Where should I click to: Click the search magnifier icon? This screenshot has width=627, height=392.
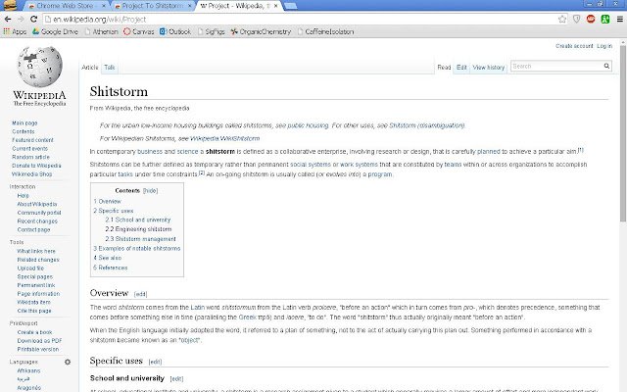(x=606, y=66)
